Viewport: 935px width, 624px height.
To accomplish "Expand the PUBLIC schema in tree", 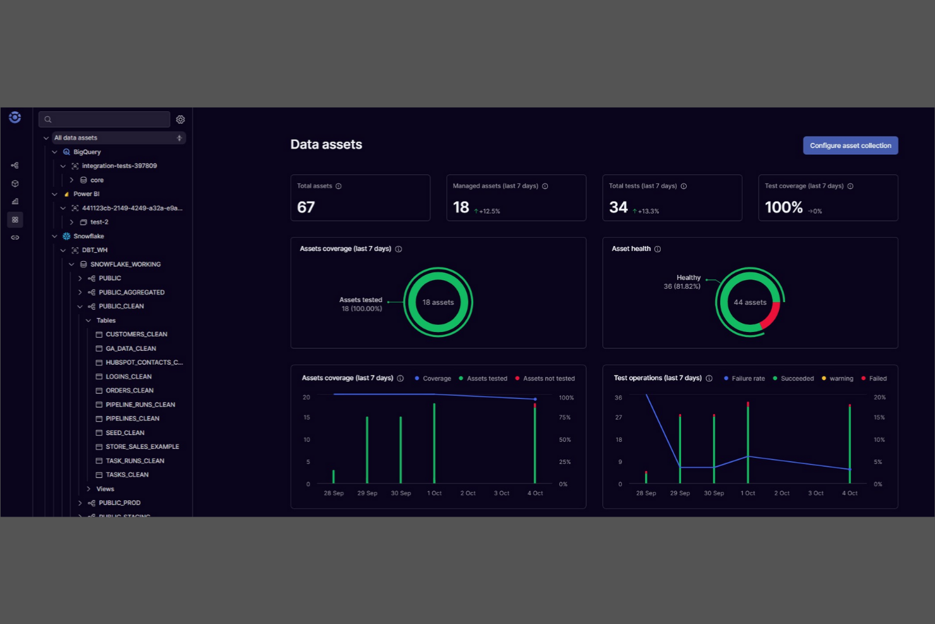I will click(x=80, y=278).
